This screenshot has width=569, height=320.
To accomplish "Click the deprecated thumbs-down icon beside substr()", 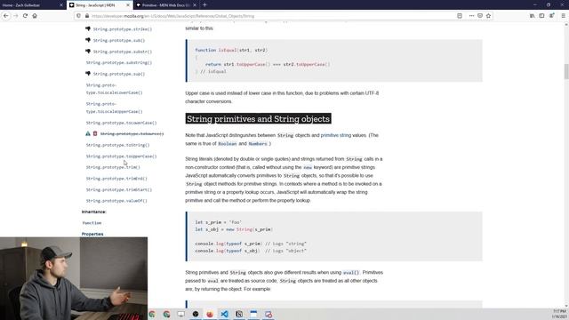I will coord(88,52).
